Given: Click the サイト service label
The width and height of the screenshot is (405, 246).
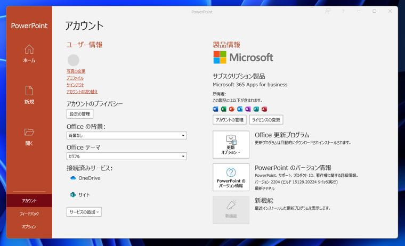Looking at the screenshot, I should 84,195.
